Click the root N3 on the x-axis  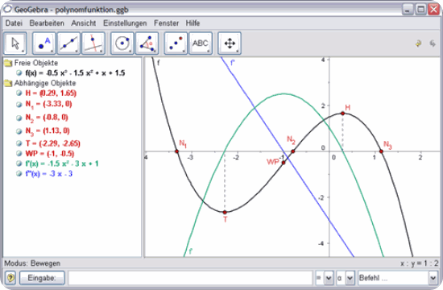381,151
